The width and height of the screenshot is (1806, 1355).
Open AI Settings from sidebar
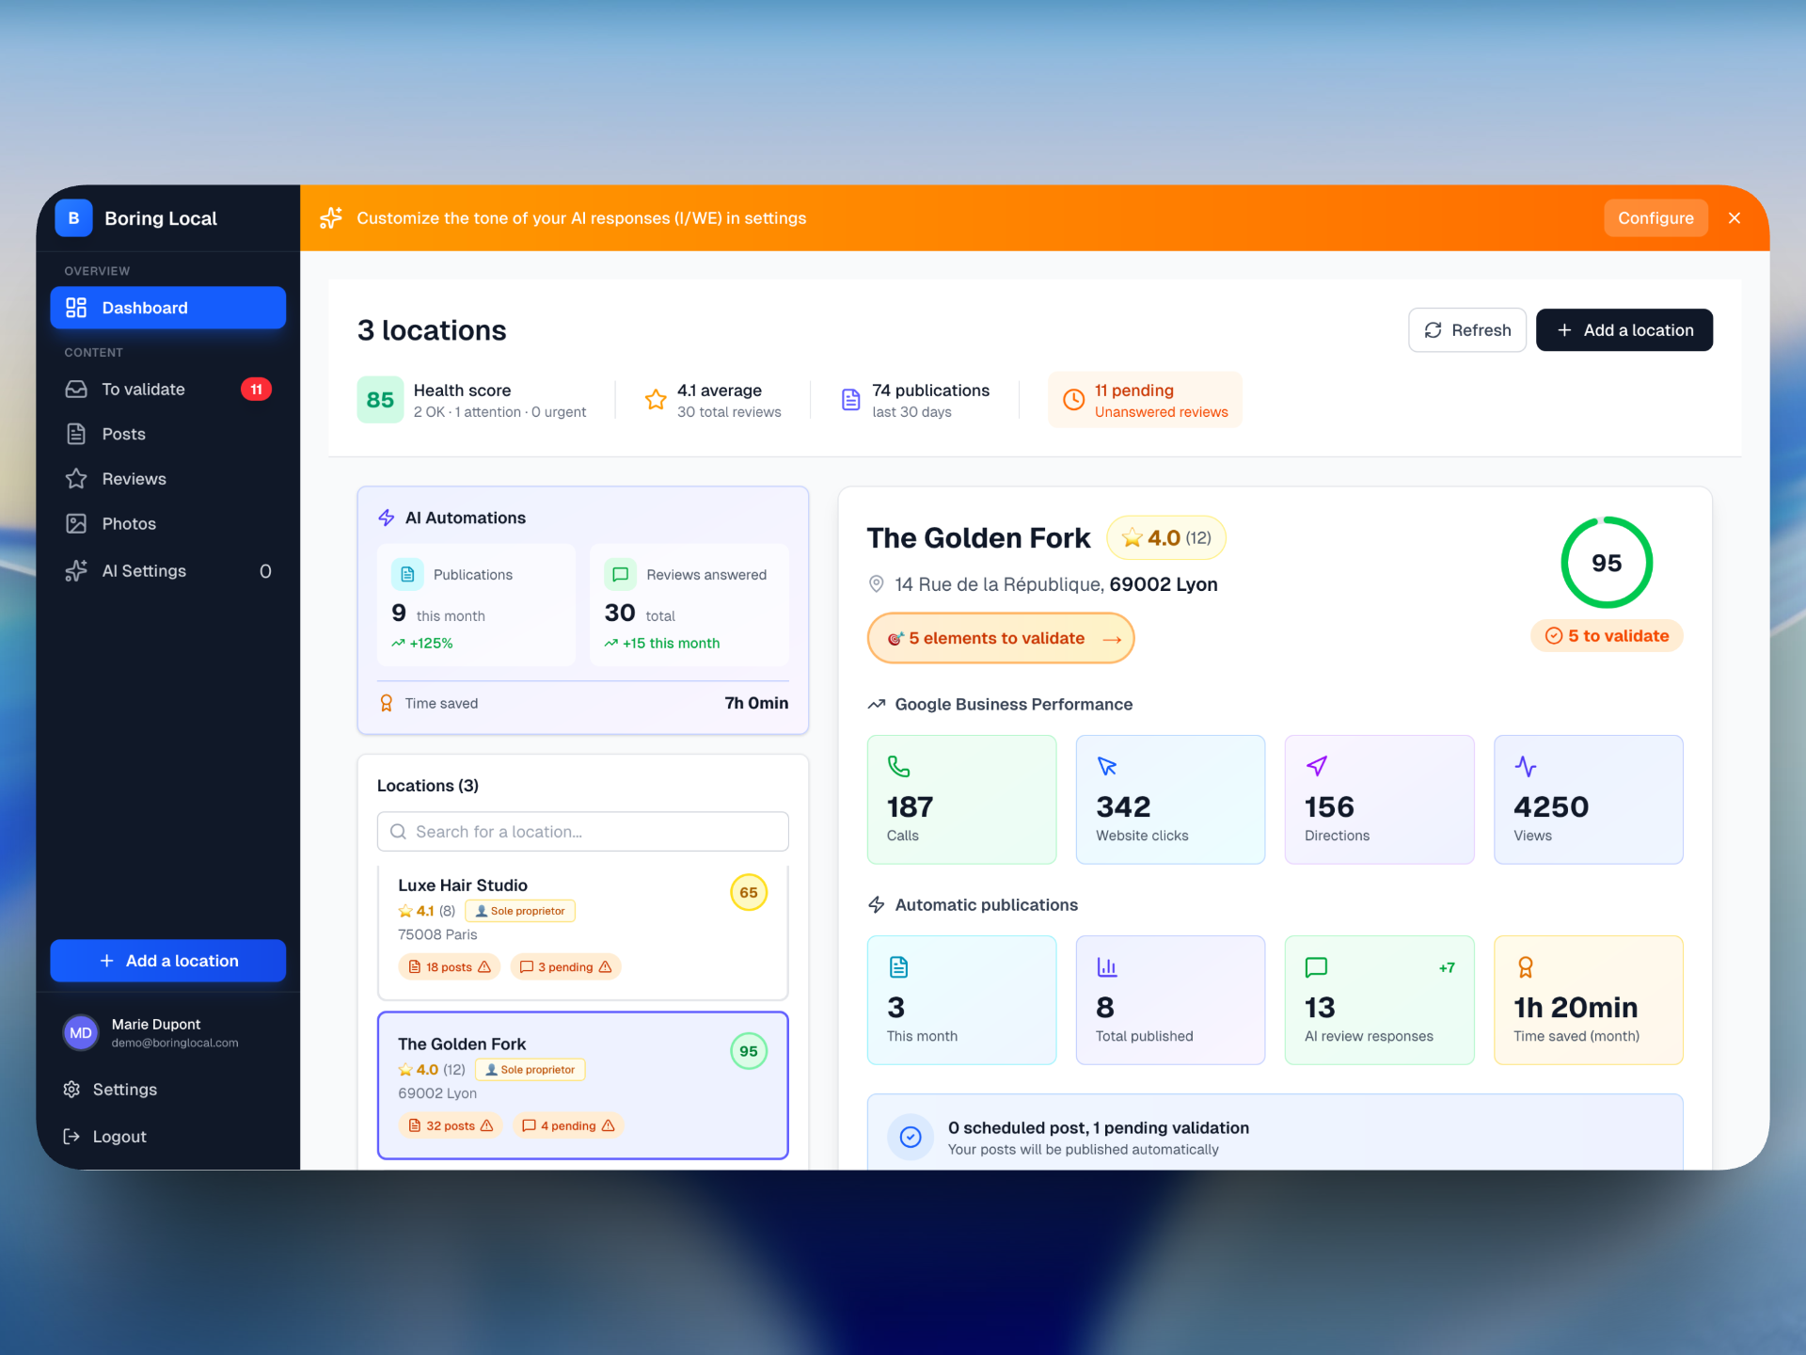(x=143, y=570)
